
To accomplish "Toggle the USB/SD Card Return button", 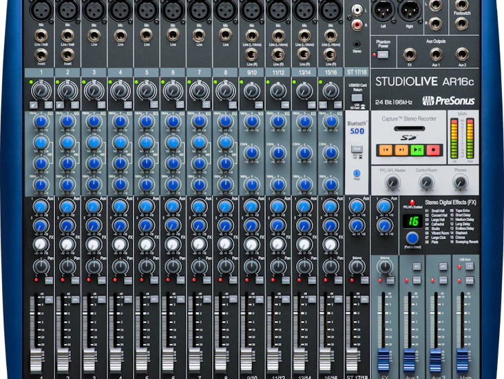I will click(x=357, y=98).
